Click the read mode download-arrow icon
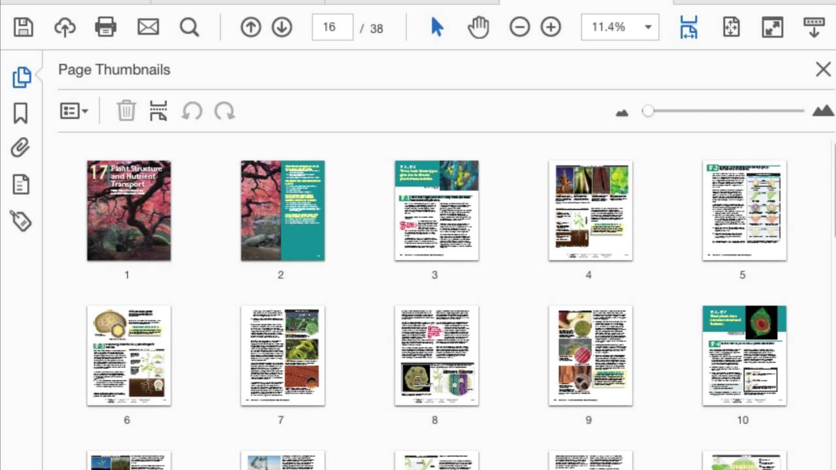The image size is (836, 470). click(x=814, y=27)
